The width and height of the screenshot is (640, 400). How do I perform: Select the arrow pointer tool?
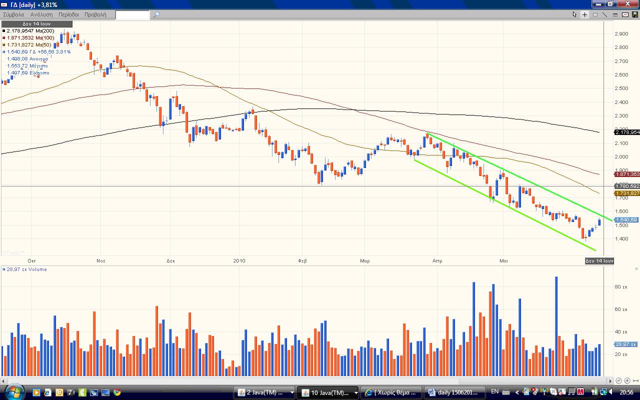point(575,14)
